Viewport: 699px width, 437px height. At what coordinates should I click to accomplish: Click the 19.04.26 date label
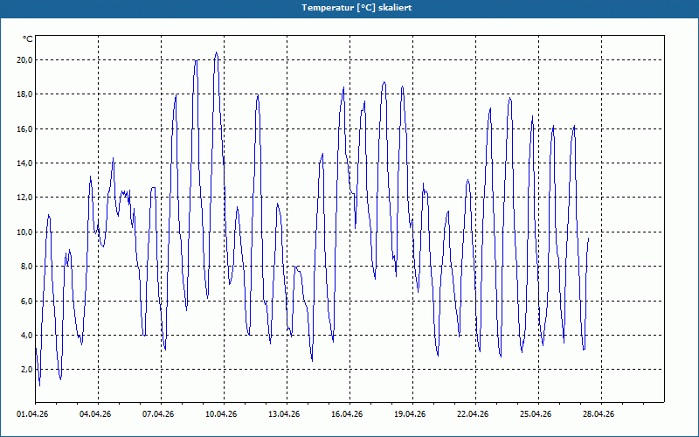411,414
